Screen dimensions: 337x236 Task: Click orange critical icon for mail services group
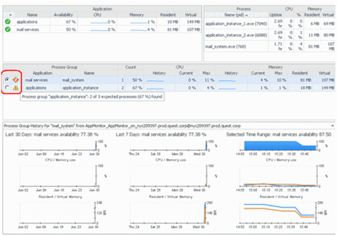pos(16,80)
